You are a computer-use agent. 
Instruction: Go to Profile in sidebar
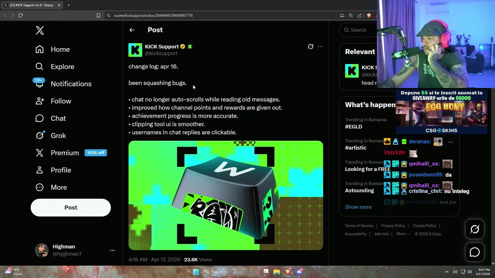click(x=53, y=170)
